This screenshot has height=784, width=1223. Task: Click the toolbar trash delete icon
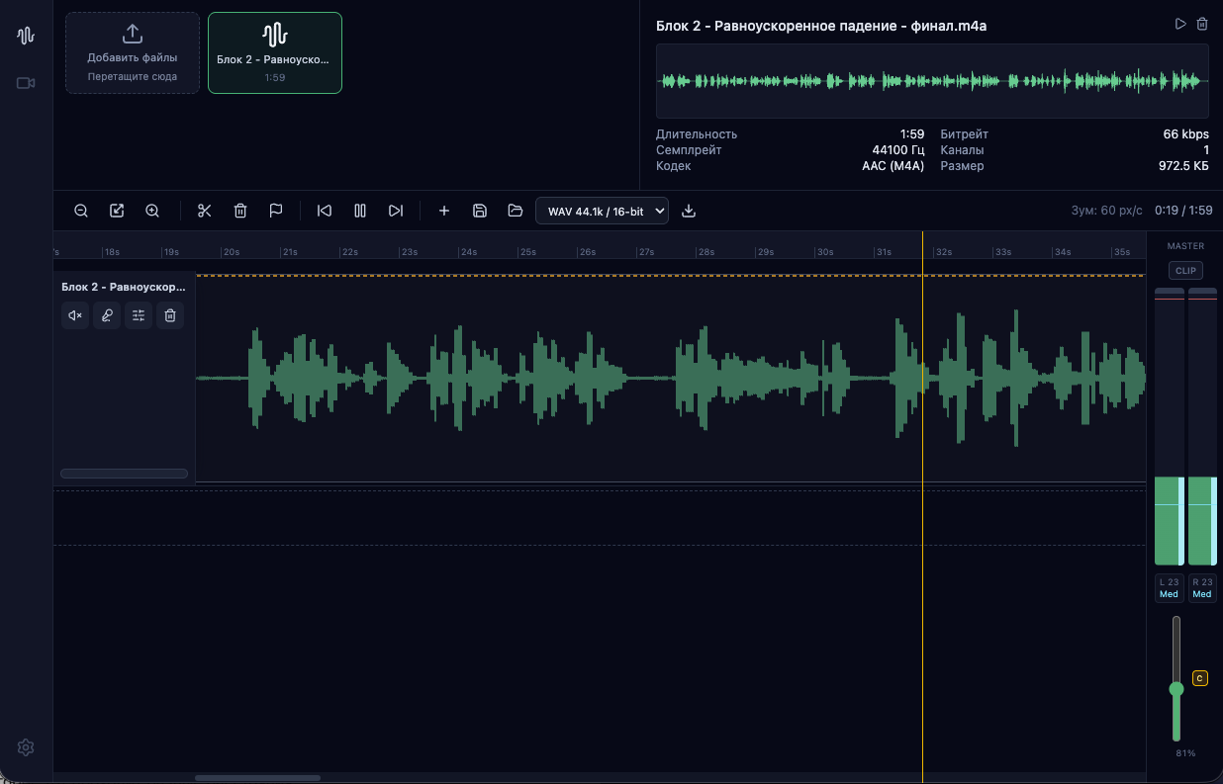click(240, 211)
